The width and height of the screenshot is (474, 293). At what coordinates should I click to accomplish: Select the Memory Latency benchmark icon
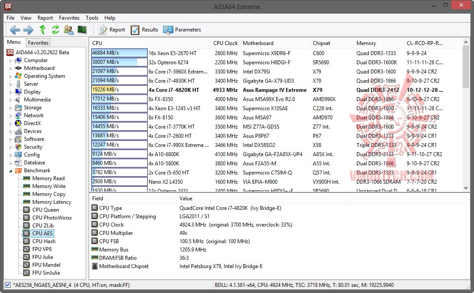point(27,202)
